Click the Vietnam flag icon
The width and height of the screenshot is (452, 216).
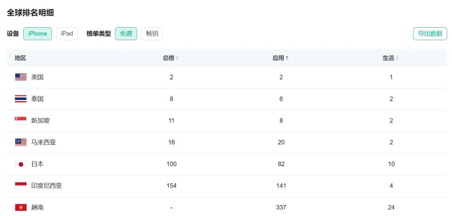tap(21, 207)
